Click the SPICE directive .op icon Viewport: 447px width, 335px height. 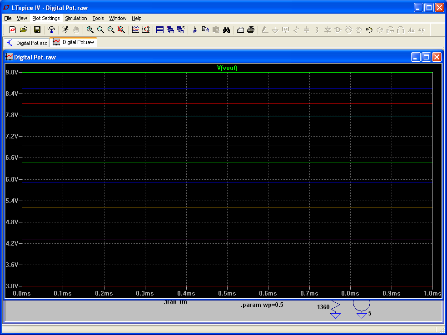(x=422, y=30)
